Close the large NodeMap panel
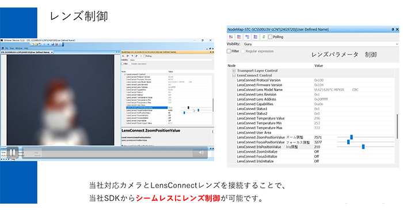This screenshot has height=210, width=403. click(x=397, y=29)
